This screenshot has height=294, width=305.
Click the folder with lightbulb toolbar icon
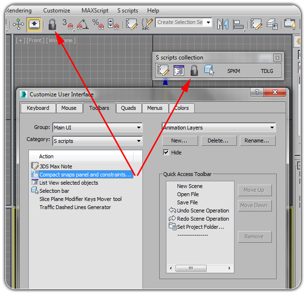pos(290,24)
